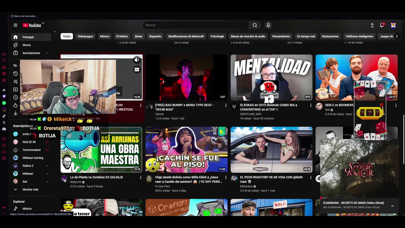The height and width of the screenshot is (228, 405).
Task: Open options menu for ELXOKAS video
Action: coord(311,105)
